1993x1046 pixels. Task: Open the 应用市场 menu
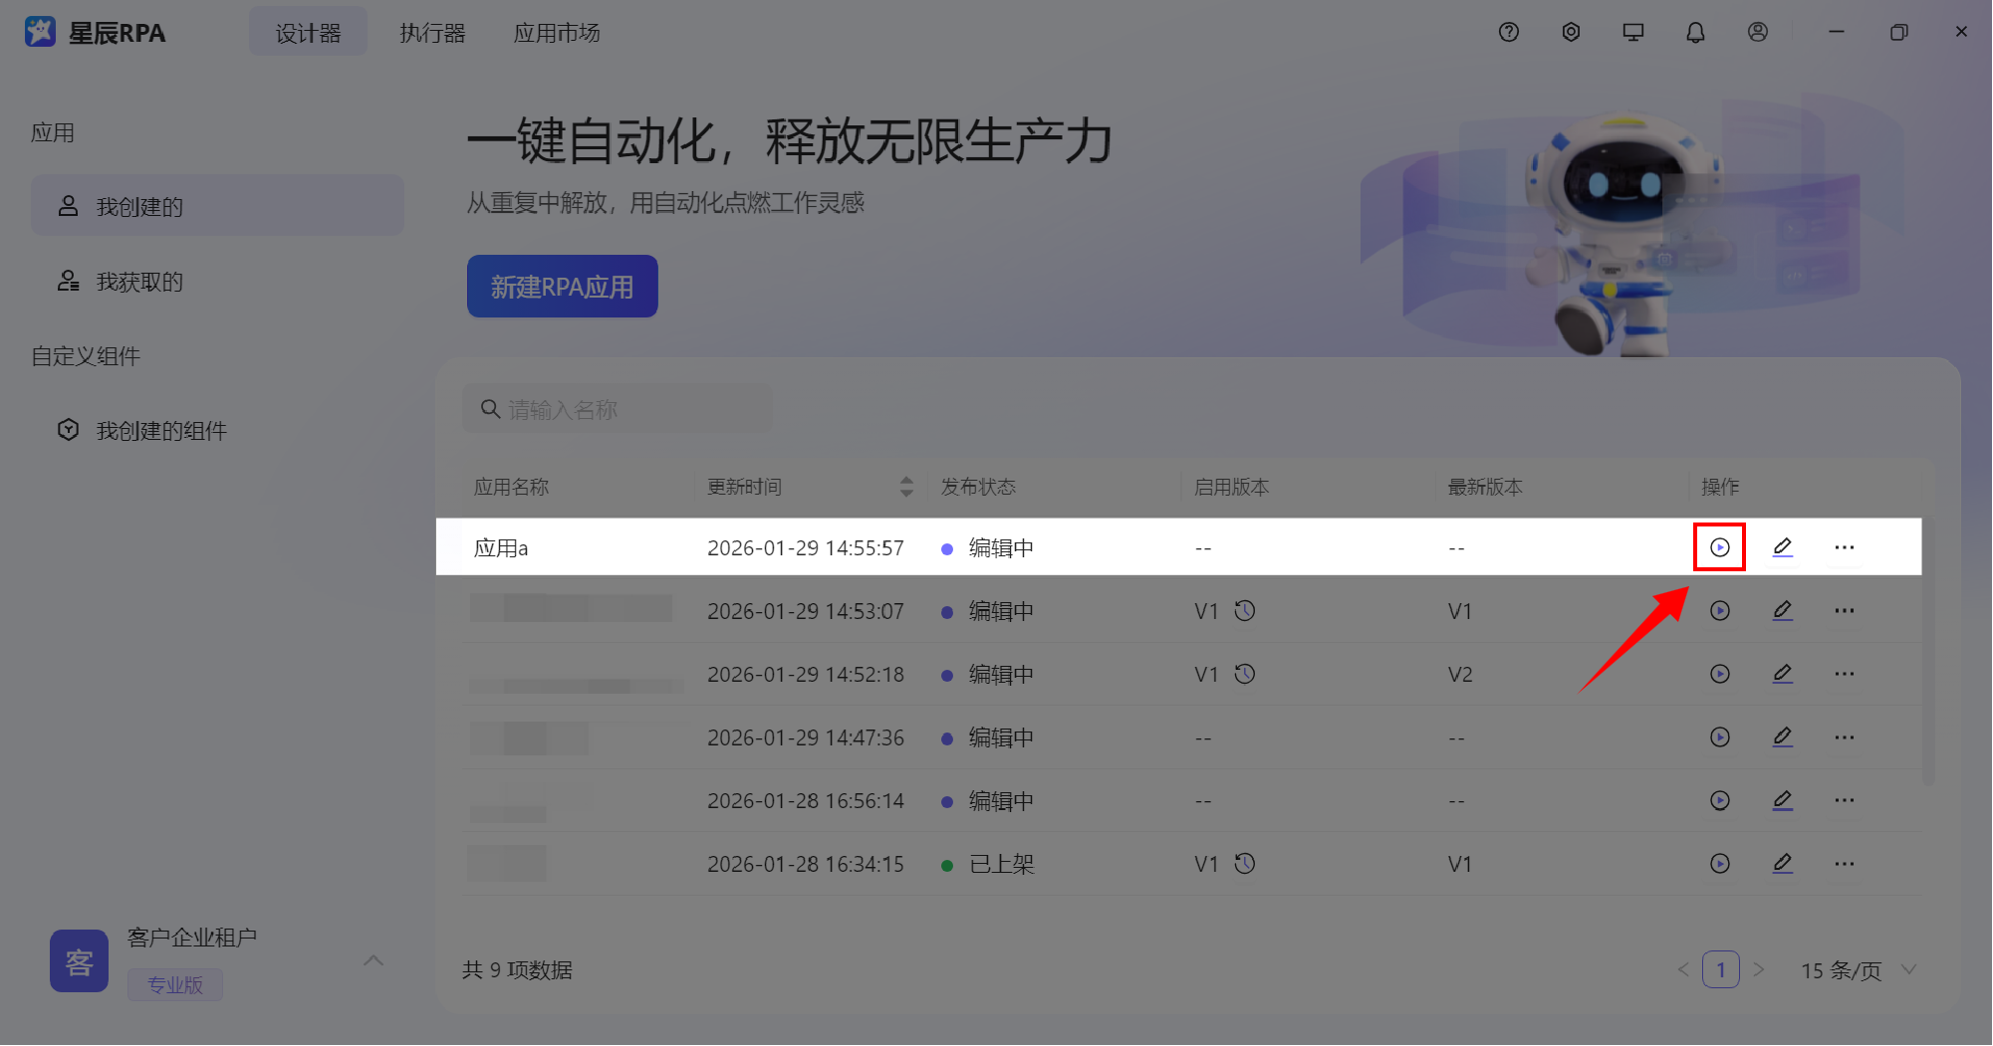557,33
